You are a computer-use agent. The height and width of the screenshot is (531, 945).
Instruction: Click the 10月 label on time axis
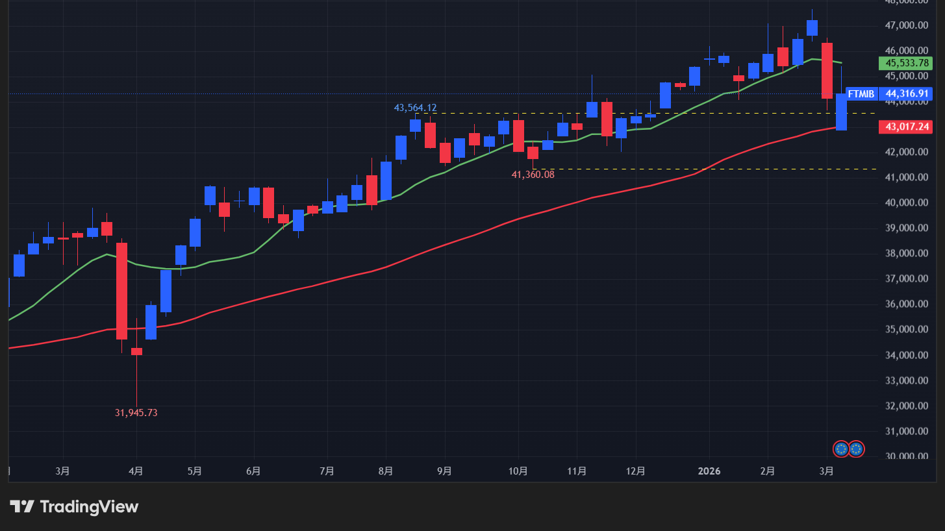[x=518, y=471]
